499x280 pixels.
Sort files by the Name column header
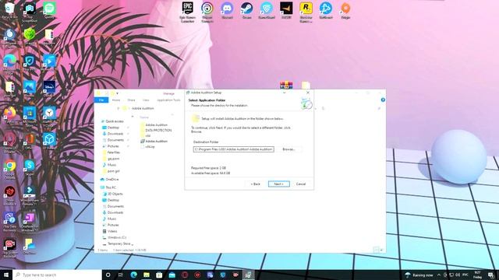pos(144,117)
